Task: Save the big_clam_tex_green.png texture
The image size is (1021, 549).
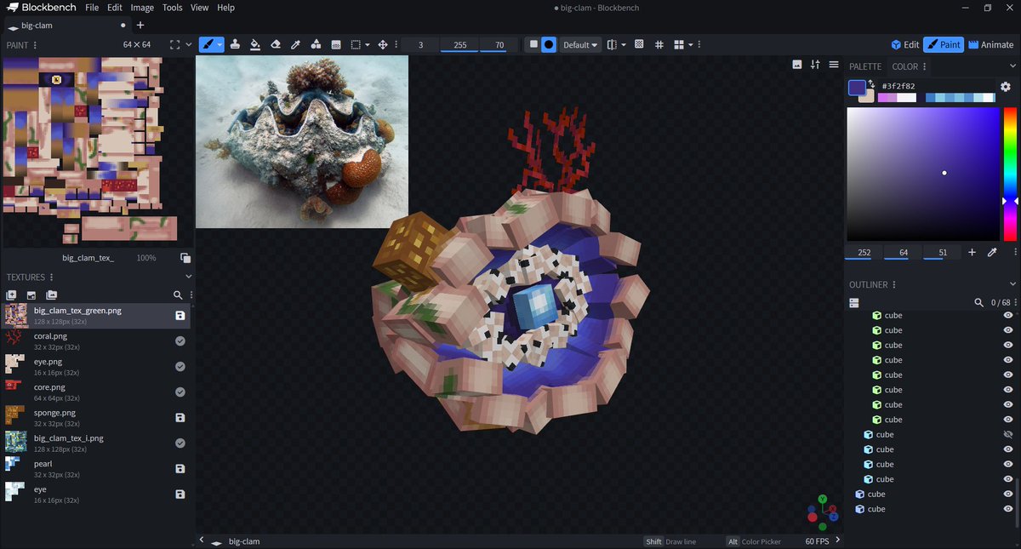Action: pos(180,316)
